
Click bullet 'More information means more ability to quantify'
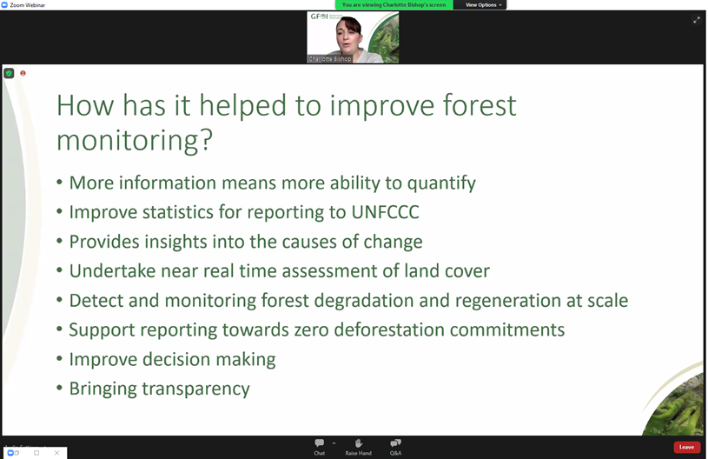(272, 183)
